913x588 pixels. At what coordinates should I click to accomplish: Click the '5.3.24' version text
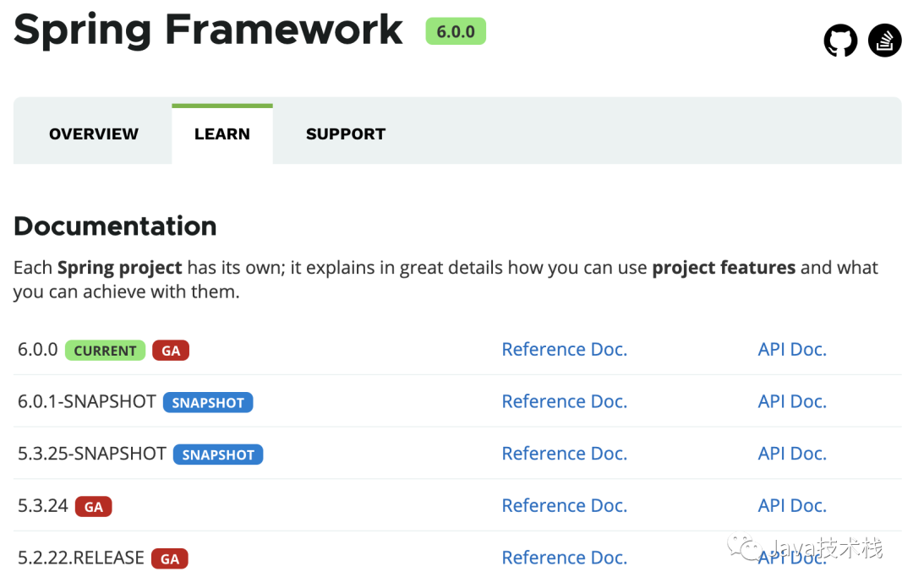43,505
